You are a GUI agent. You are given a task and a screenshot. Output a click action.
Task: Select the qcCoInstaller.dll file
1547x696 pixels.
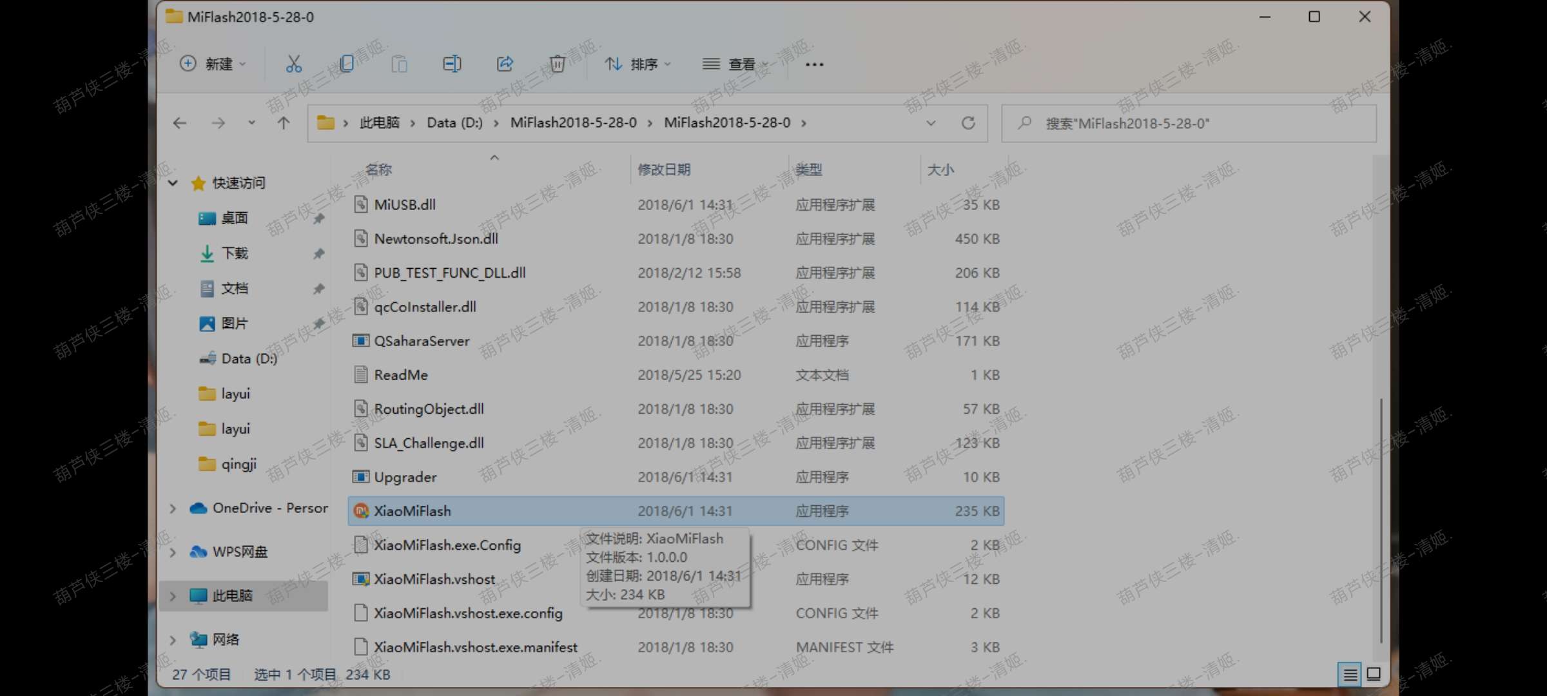[x=676, y=307]
